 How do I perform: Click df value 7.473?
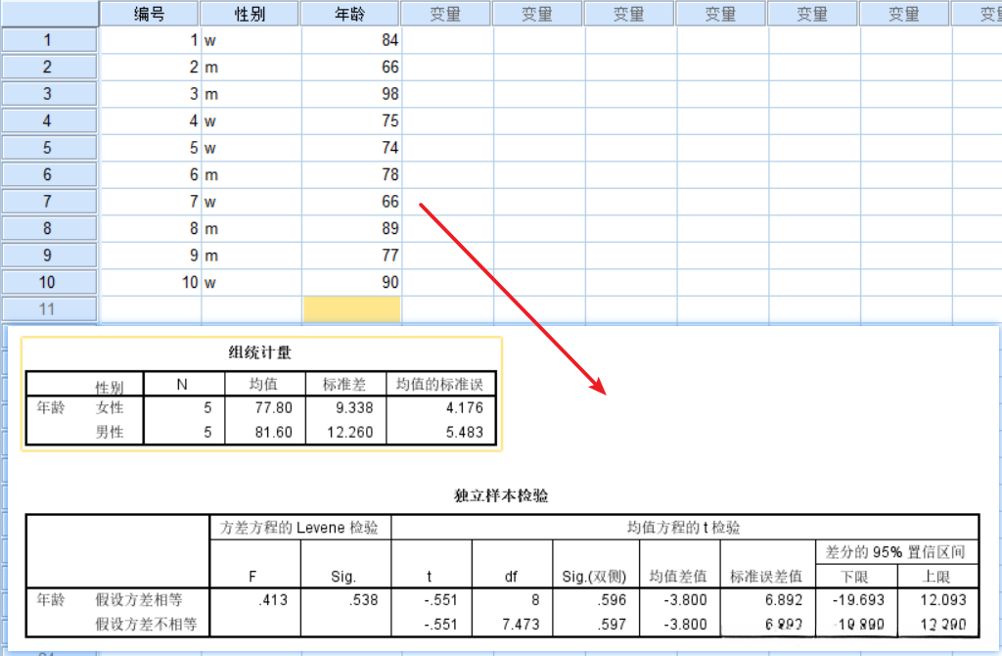(x=521, y=624)
